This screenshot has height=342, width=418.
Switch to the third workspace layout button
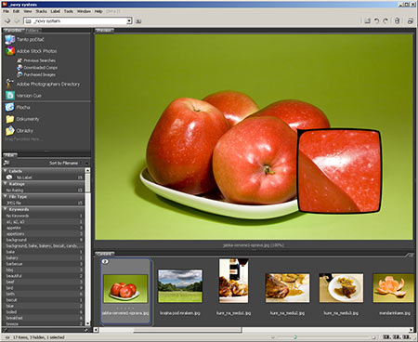pos(407,337)
